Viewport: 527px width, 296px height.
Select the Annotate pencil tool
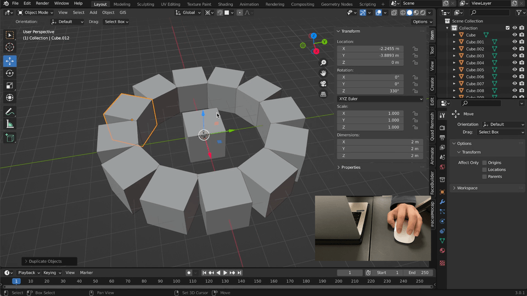tap(10, 112)
